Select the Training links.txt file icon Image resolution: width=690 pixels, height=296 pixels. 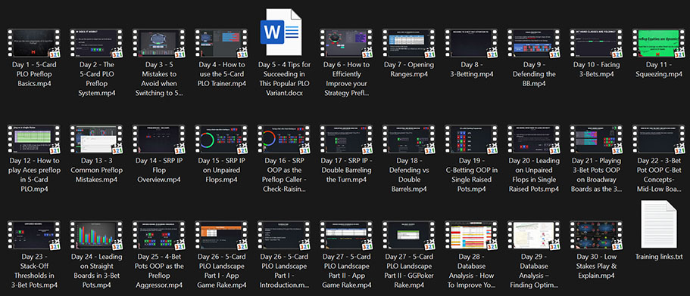click(658, 224)
